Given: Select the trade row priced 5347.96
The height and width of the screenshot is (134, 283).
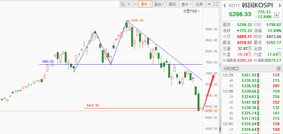Looking at the screenshot, I should 252,102.
